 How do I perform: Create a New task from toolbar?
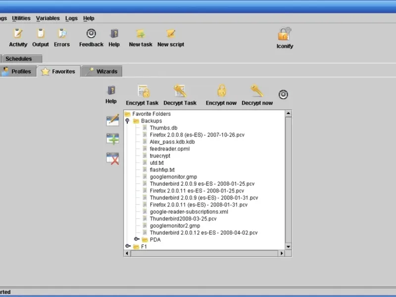tap(141, 34)
